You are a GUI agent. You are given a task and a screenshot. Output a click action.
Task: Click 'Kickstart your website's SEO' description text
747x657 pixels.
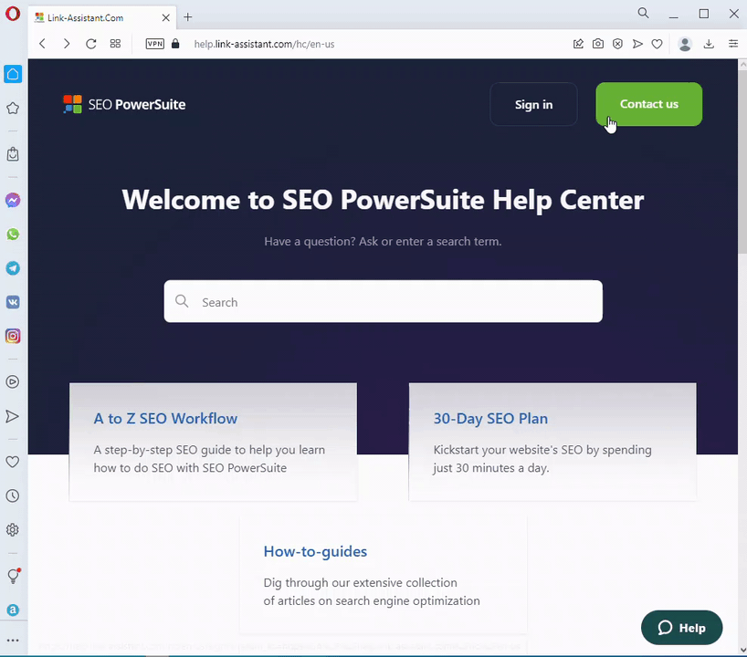542,459
